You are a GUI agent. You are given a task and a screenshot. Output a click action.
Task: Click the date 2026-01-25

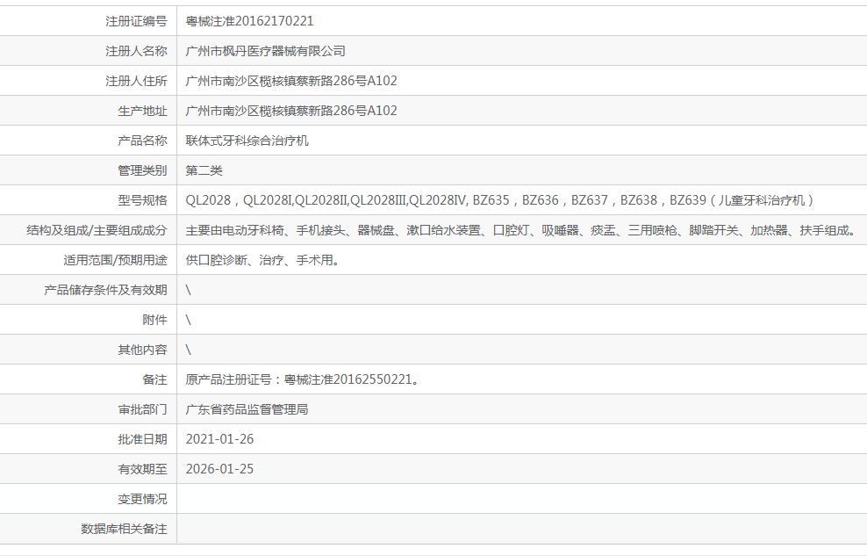coord(219,469)
